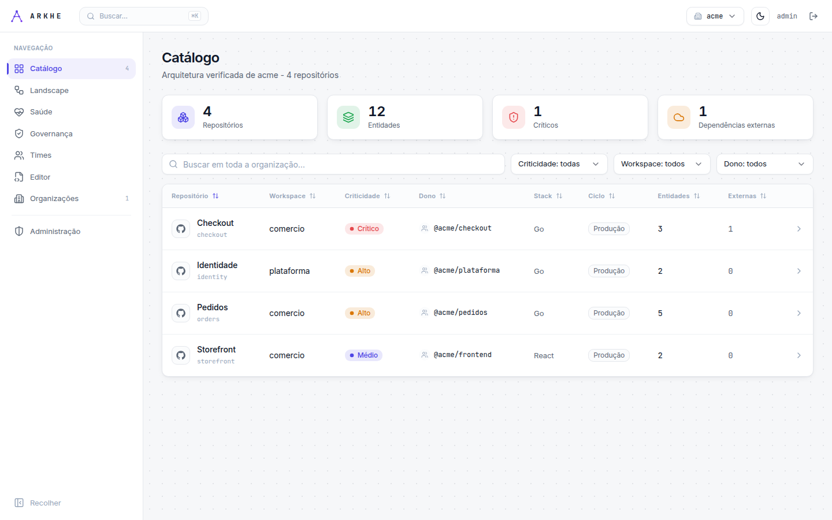Click the Repositórios stat card icon

(183, 117)
